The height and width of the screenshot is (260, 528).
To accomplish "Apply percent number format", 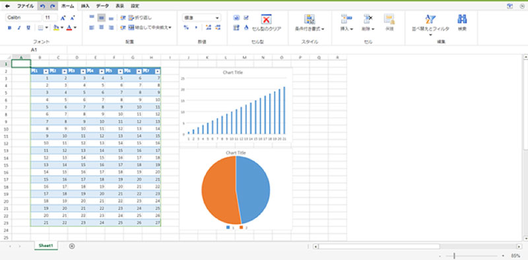I will point(186,28).
